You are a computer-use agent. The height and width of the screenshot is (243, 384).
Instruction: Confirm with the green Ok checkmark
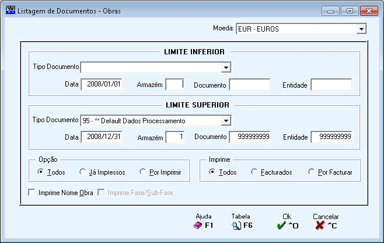pos(281,225)
